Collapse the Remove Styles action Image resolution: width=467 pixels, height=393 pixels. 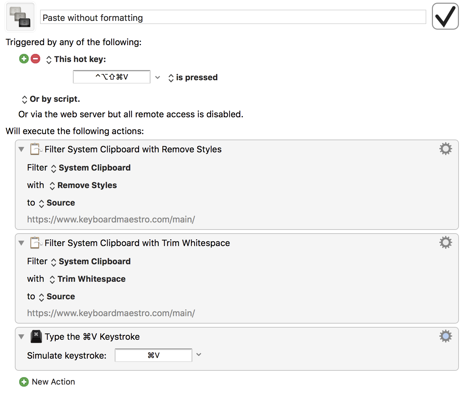coord(22,149)
